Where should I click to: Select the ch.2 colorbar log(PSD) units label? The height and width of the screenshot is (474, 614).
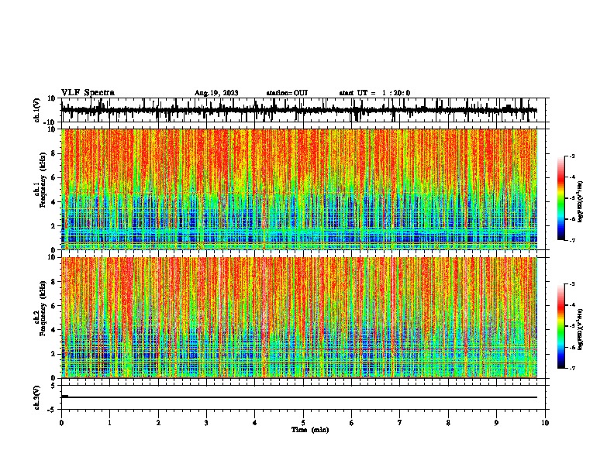click(581, 329)
